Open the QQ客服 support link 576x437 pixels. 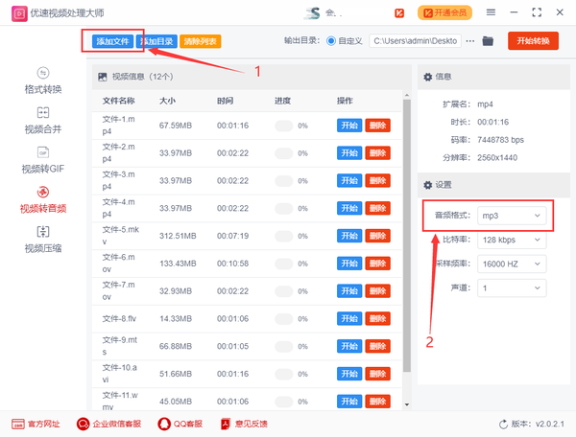click(180, 425)
